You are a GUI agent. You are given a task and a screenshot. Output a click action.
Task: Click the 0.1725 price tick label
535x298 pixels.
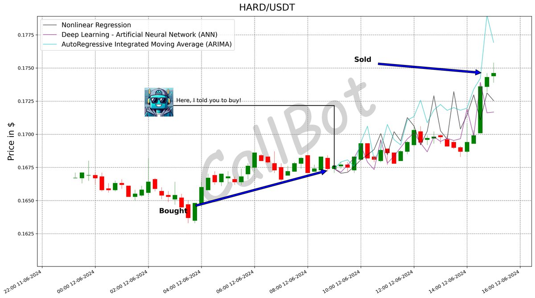coord(25,101)
